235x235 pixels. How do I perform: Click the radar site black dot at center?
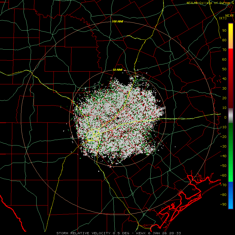coord(118,118)
